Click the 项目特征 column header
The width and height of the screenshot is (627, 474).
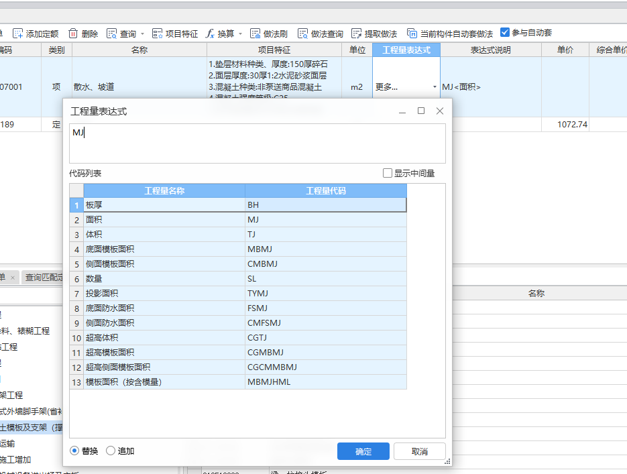point(274,50)
